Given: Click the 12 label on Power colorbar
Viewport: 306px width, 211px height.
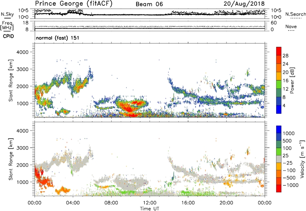Looking at the screenshot, I should click(285, 89).
